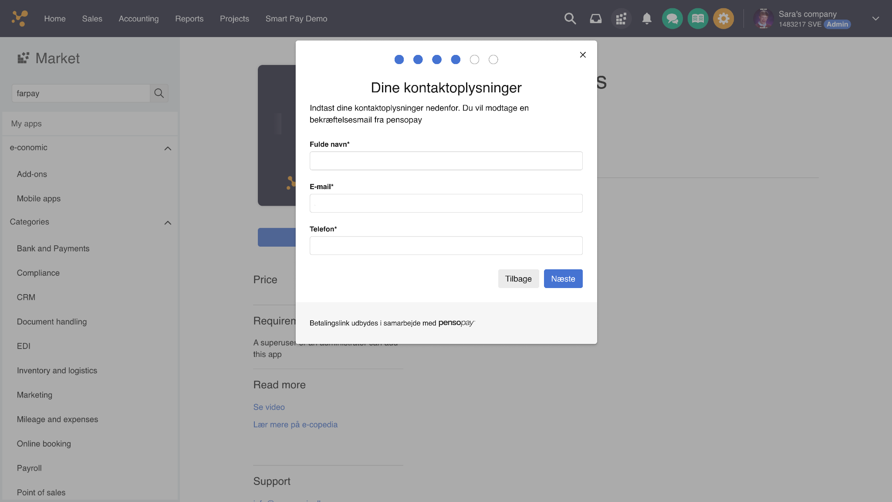Click the Tilbage button

(518, 278)
